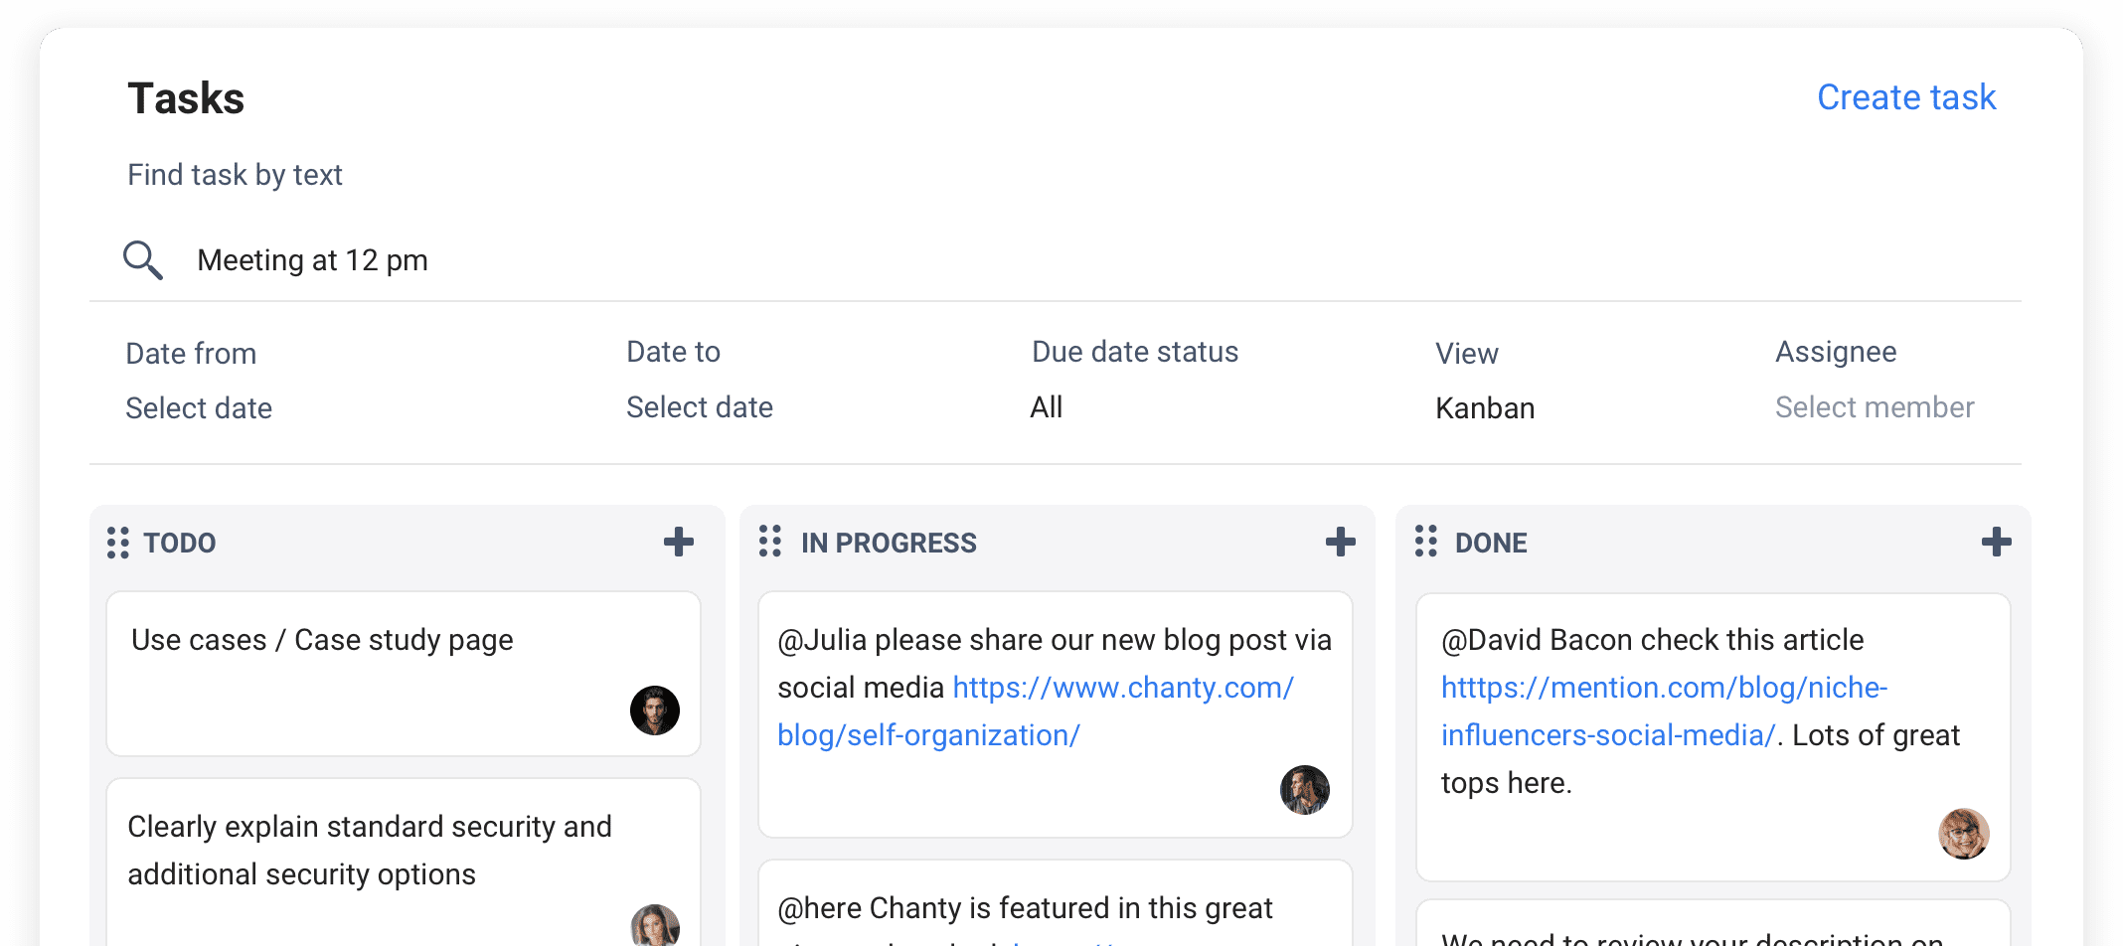This screenshot has height=946, width=2123.
Task: Click the Create task link
Action: [1906, 97]
